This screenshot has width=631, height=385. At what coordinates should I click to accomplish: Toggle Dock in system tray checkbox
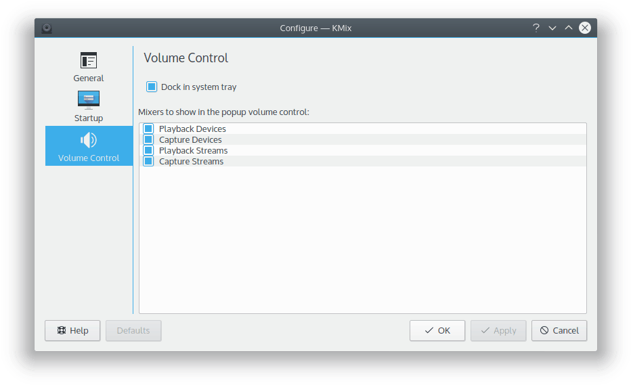[151, 87]
